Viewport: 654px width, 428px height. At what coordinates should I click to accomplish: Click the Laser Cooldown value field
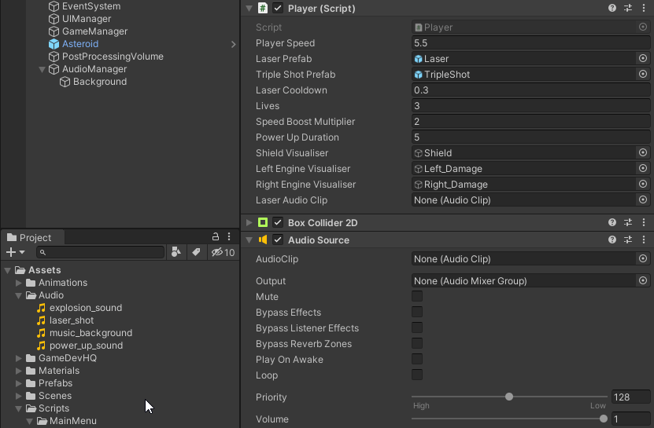[x=530, y=90]
